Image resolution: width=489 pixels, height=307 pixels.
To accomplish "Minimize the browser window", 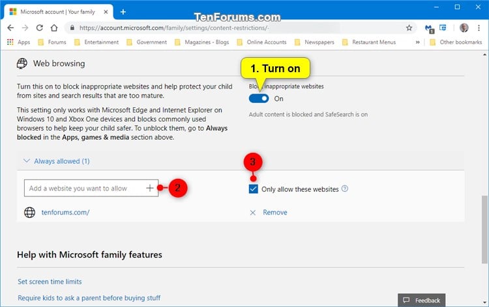I will coord(437,7).
